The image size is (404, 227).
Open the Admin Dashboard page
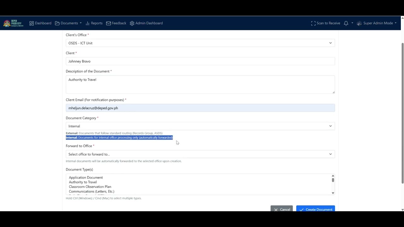[146, 23]
